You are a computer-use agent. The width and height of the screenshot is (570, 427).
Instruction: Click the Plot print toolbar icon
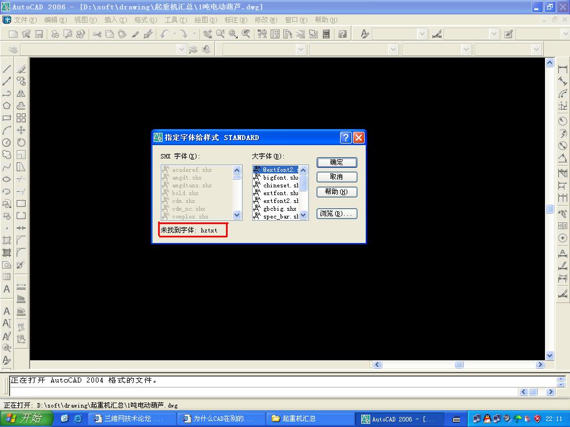(55, 34)
